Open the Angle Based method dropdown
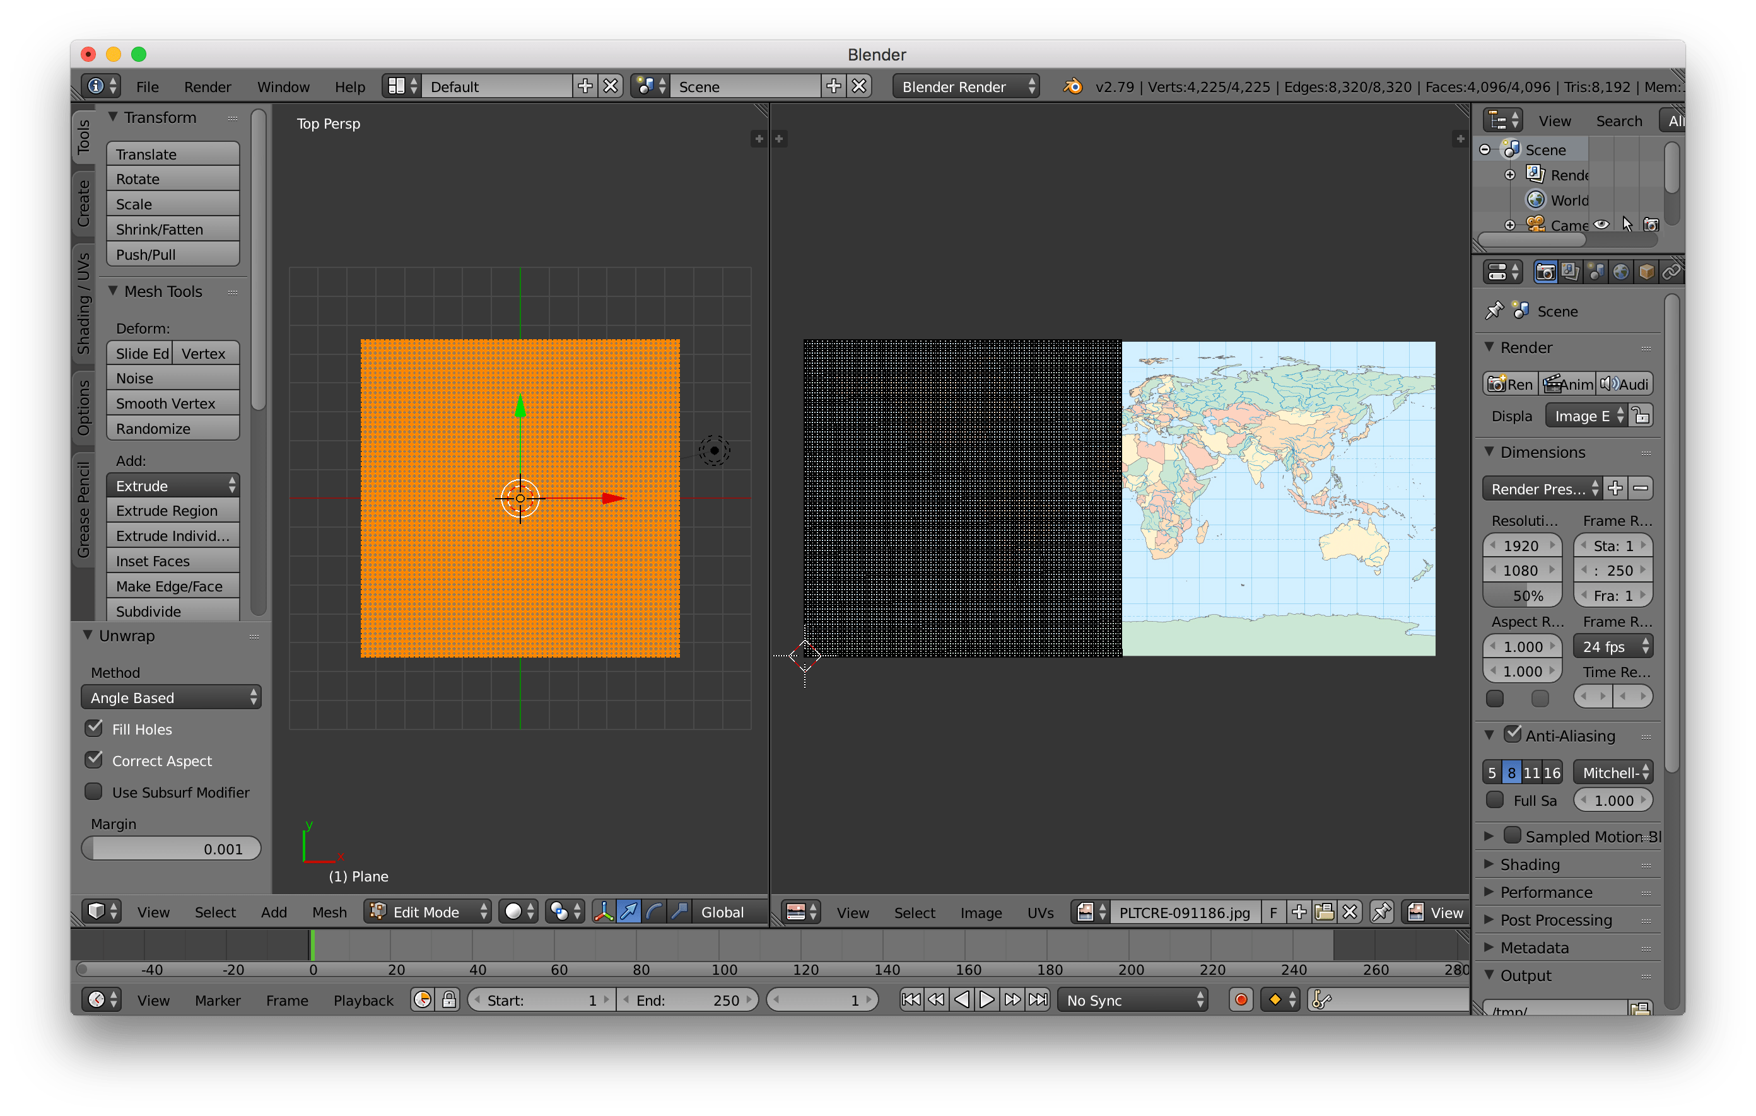 171,697
